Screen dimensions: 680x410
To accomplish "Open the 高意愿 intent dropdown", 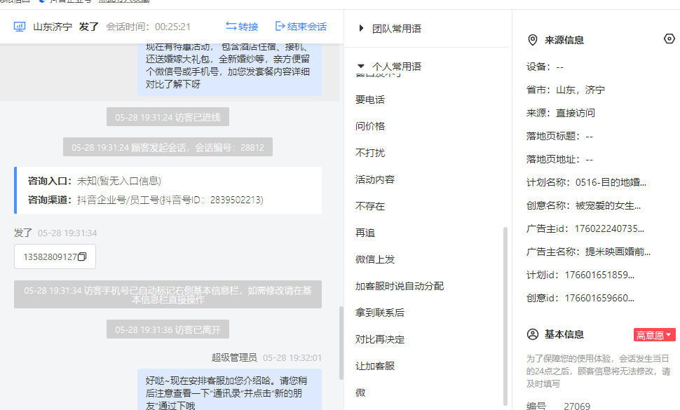I will [655, 335].
